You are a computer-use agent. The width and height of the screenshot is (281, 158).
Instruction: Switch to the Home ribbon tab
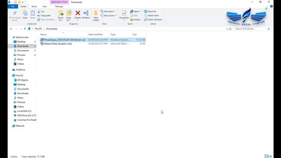(x=23, y=7)
